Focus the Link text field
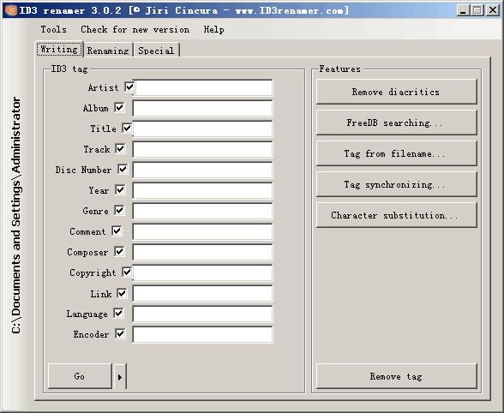 pyautogui.click(x=202, y=293)
